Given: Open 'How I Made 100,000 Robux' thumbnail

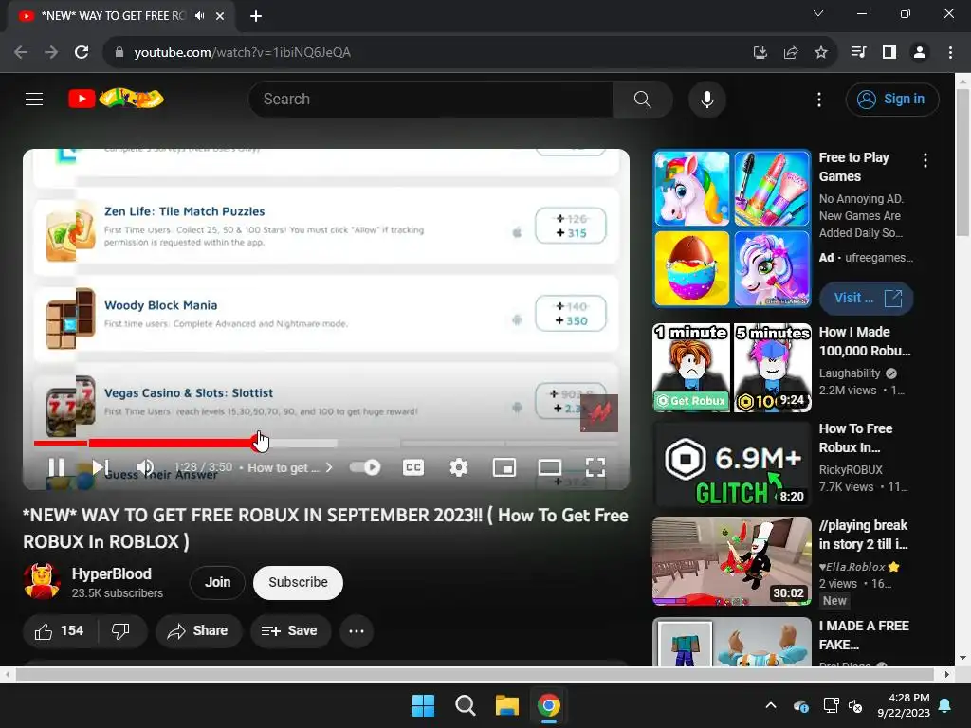Looking at the screenshot, I should (x=731, y=368).
